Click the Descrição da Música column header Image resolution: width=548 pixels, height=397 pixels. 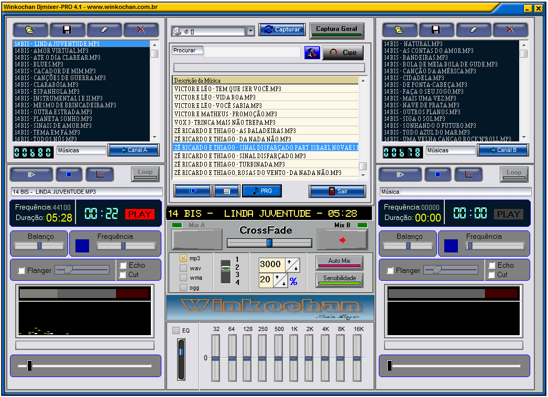tap(266, 80)
